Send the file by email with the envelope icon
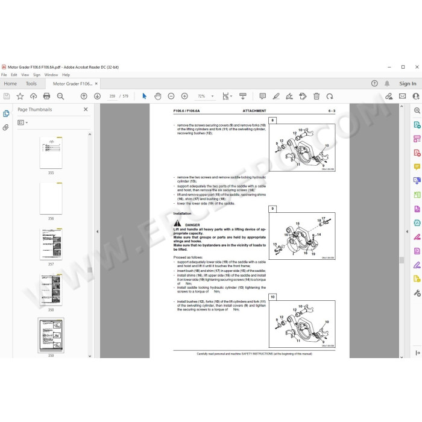The width and height of the screenshot is (422, 422). pos(402,96)
